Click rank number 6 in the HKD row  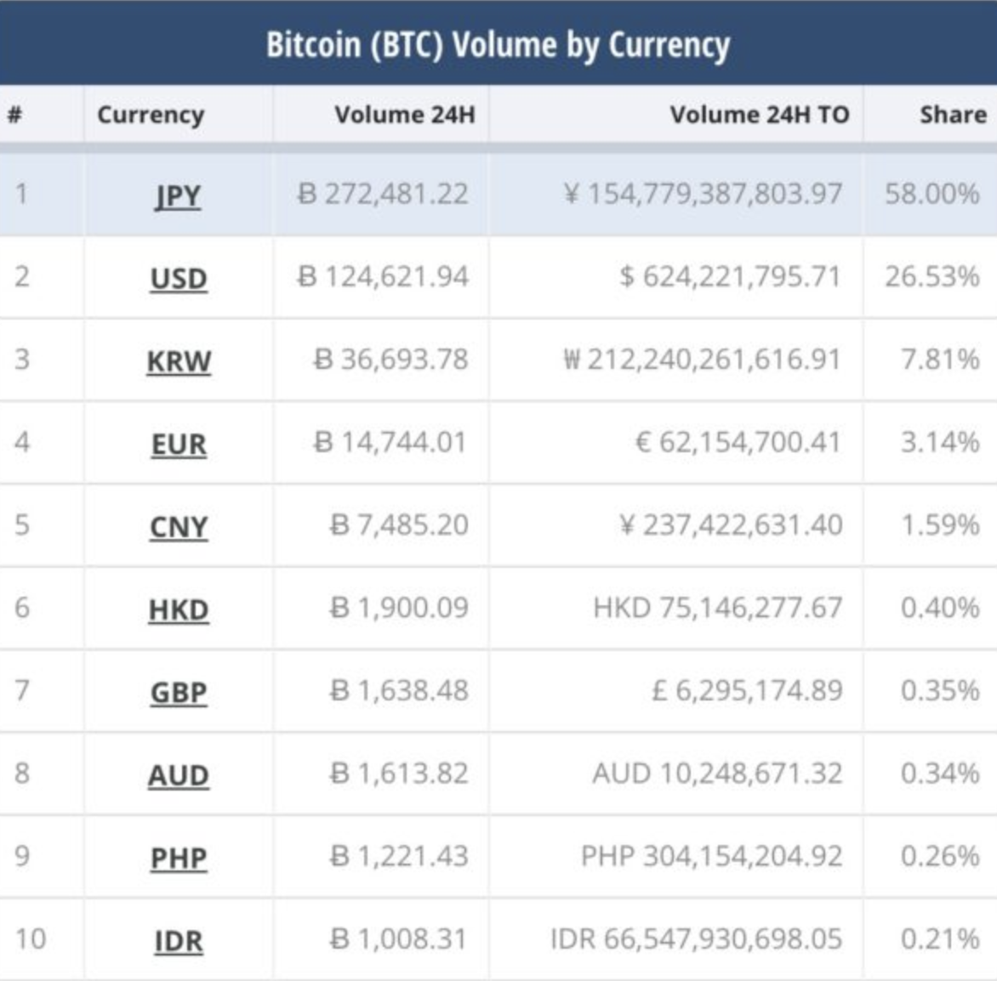tap(21, 608)
